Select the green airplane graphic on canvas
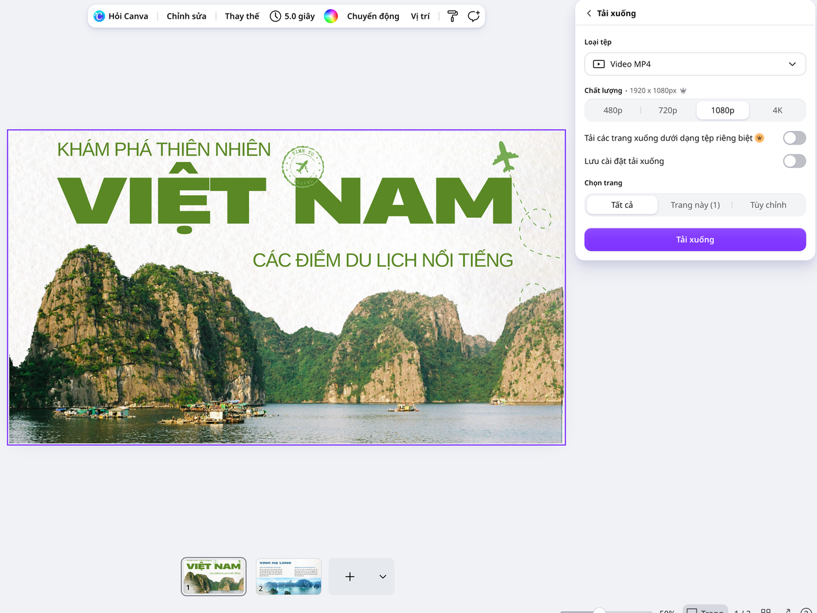This screenshot has width=817, height=613. click(x=506, y=157)
